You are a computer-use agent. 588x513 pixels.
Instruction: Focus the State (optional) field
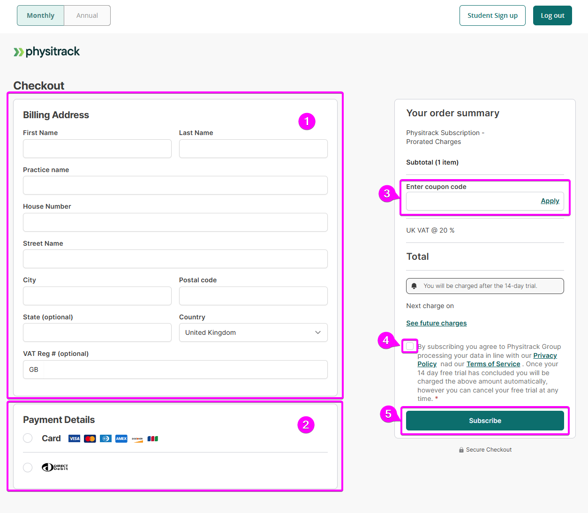(x=97, y=332)
